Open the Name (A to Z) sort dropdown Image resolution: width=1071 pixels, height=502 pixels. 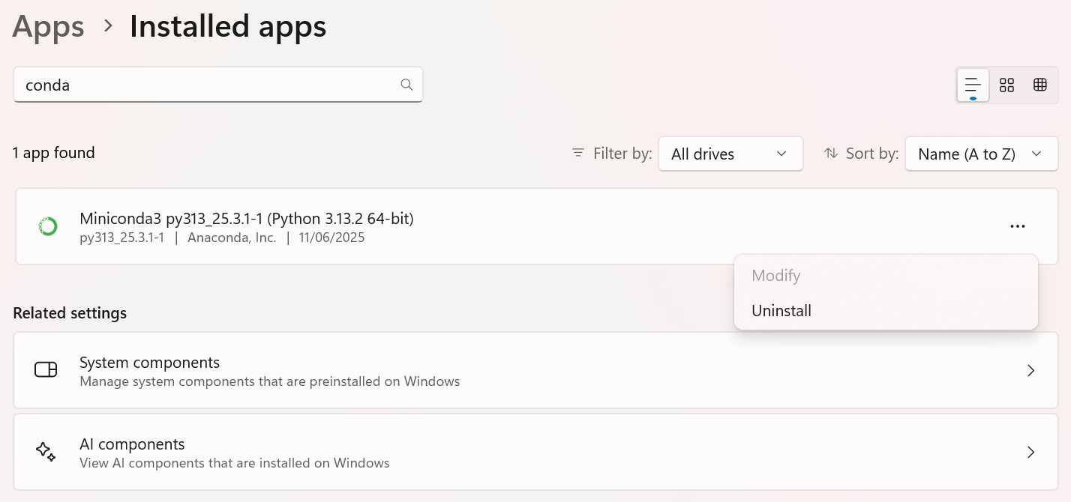coord(981,154)
